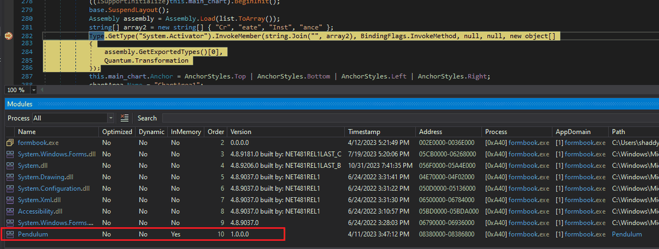The image size is (659, 249).
Task: Open the Pendulum link in Path column
Action: (627, 234)
